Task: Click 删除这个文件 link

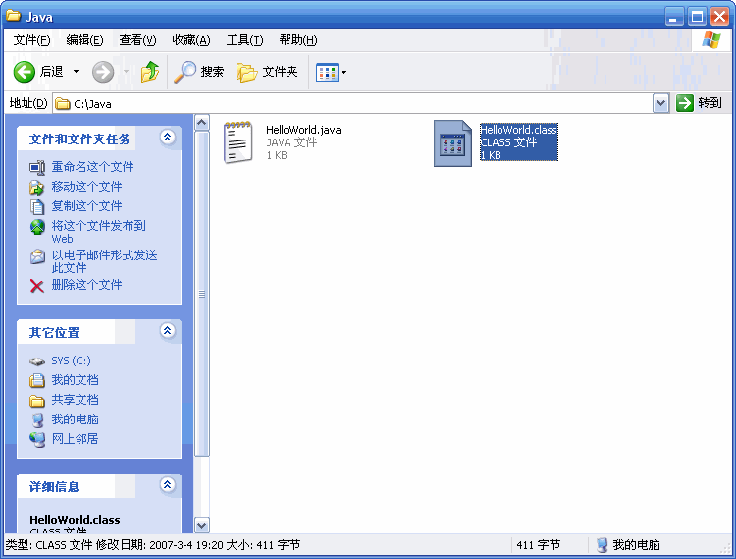Action: click(x=86, y=285)
